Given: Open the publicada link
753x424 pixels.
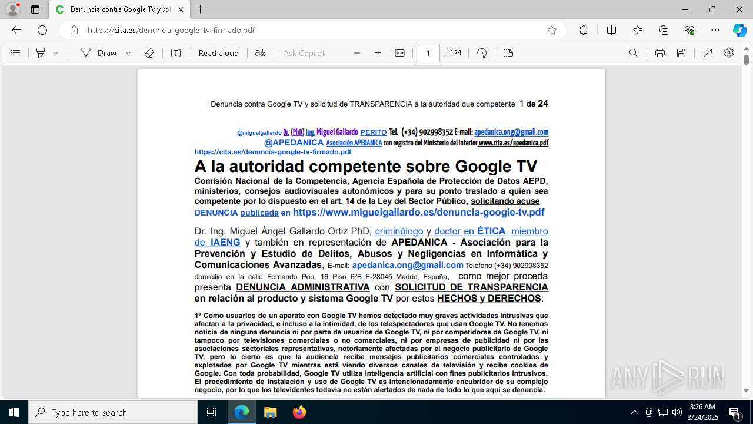Looking at the screenshot, I should pos(259,213).
